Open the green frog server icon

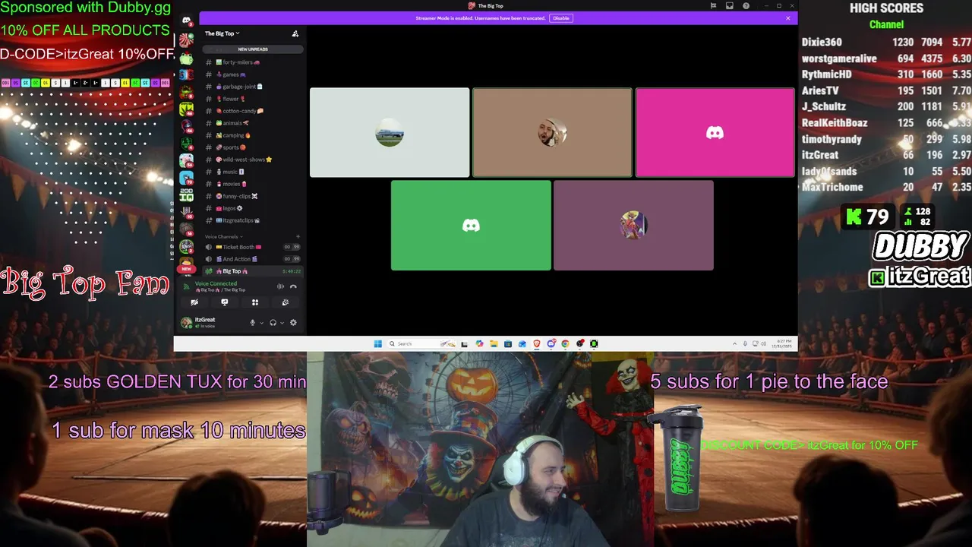pyautogui.click(x=186, y=58)
